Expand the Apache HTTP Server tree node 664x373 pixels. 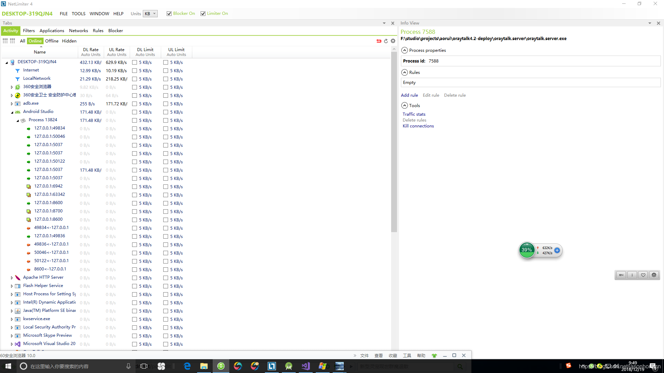coord(12,278)
